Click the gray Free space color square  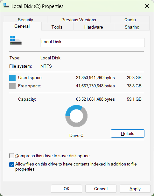tap(12, 86)
